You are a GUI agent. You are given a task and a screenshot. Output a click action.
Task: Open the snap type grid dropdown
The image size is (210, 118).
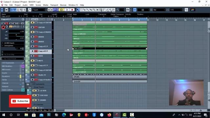(143, 10)
